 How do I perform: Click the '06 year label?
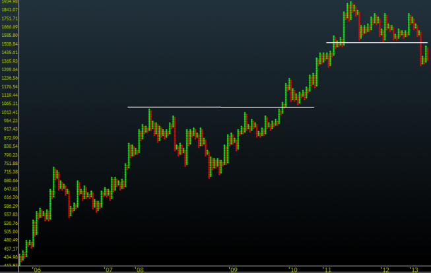click(x=36, y=270)
